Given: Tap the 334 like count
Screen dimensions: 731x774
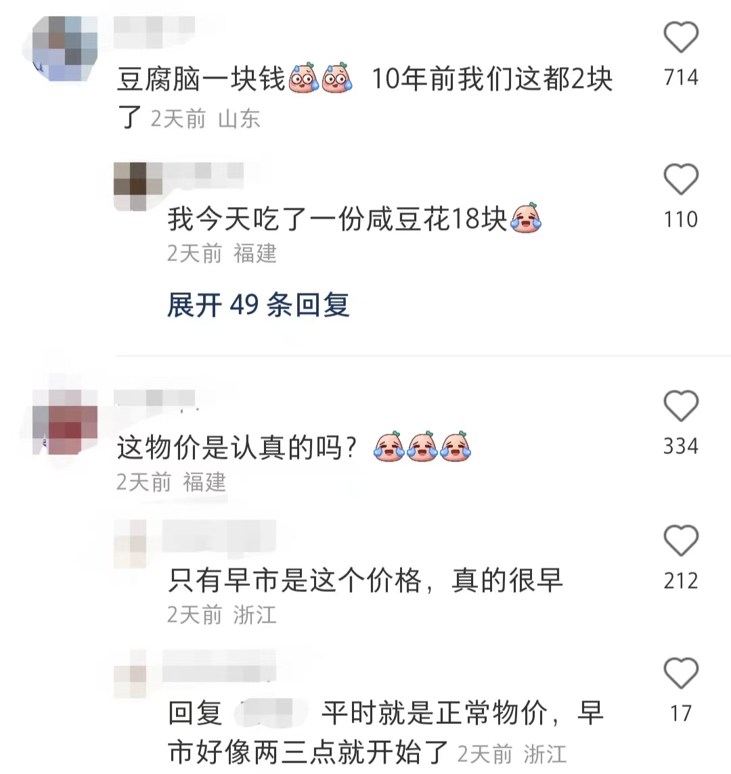Looking at the screenshot, I should (x=681, y=447).
